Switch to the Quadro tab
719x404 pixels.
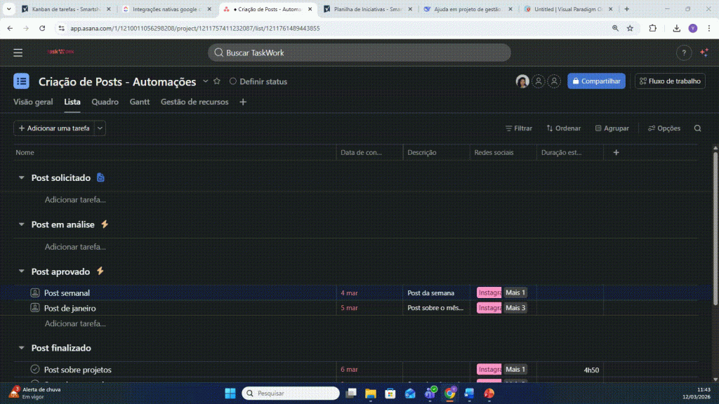pyautogui.click(x=105, y=102)
